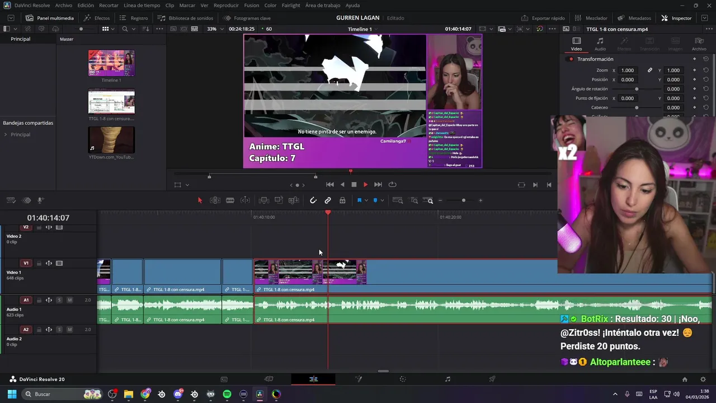Open the Archivo menu

tap(63, 5)
